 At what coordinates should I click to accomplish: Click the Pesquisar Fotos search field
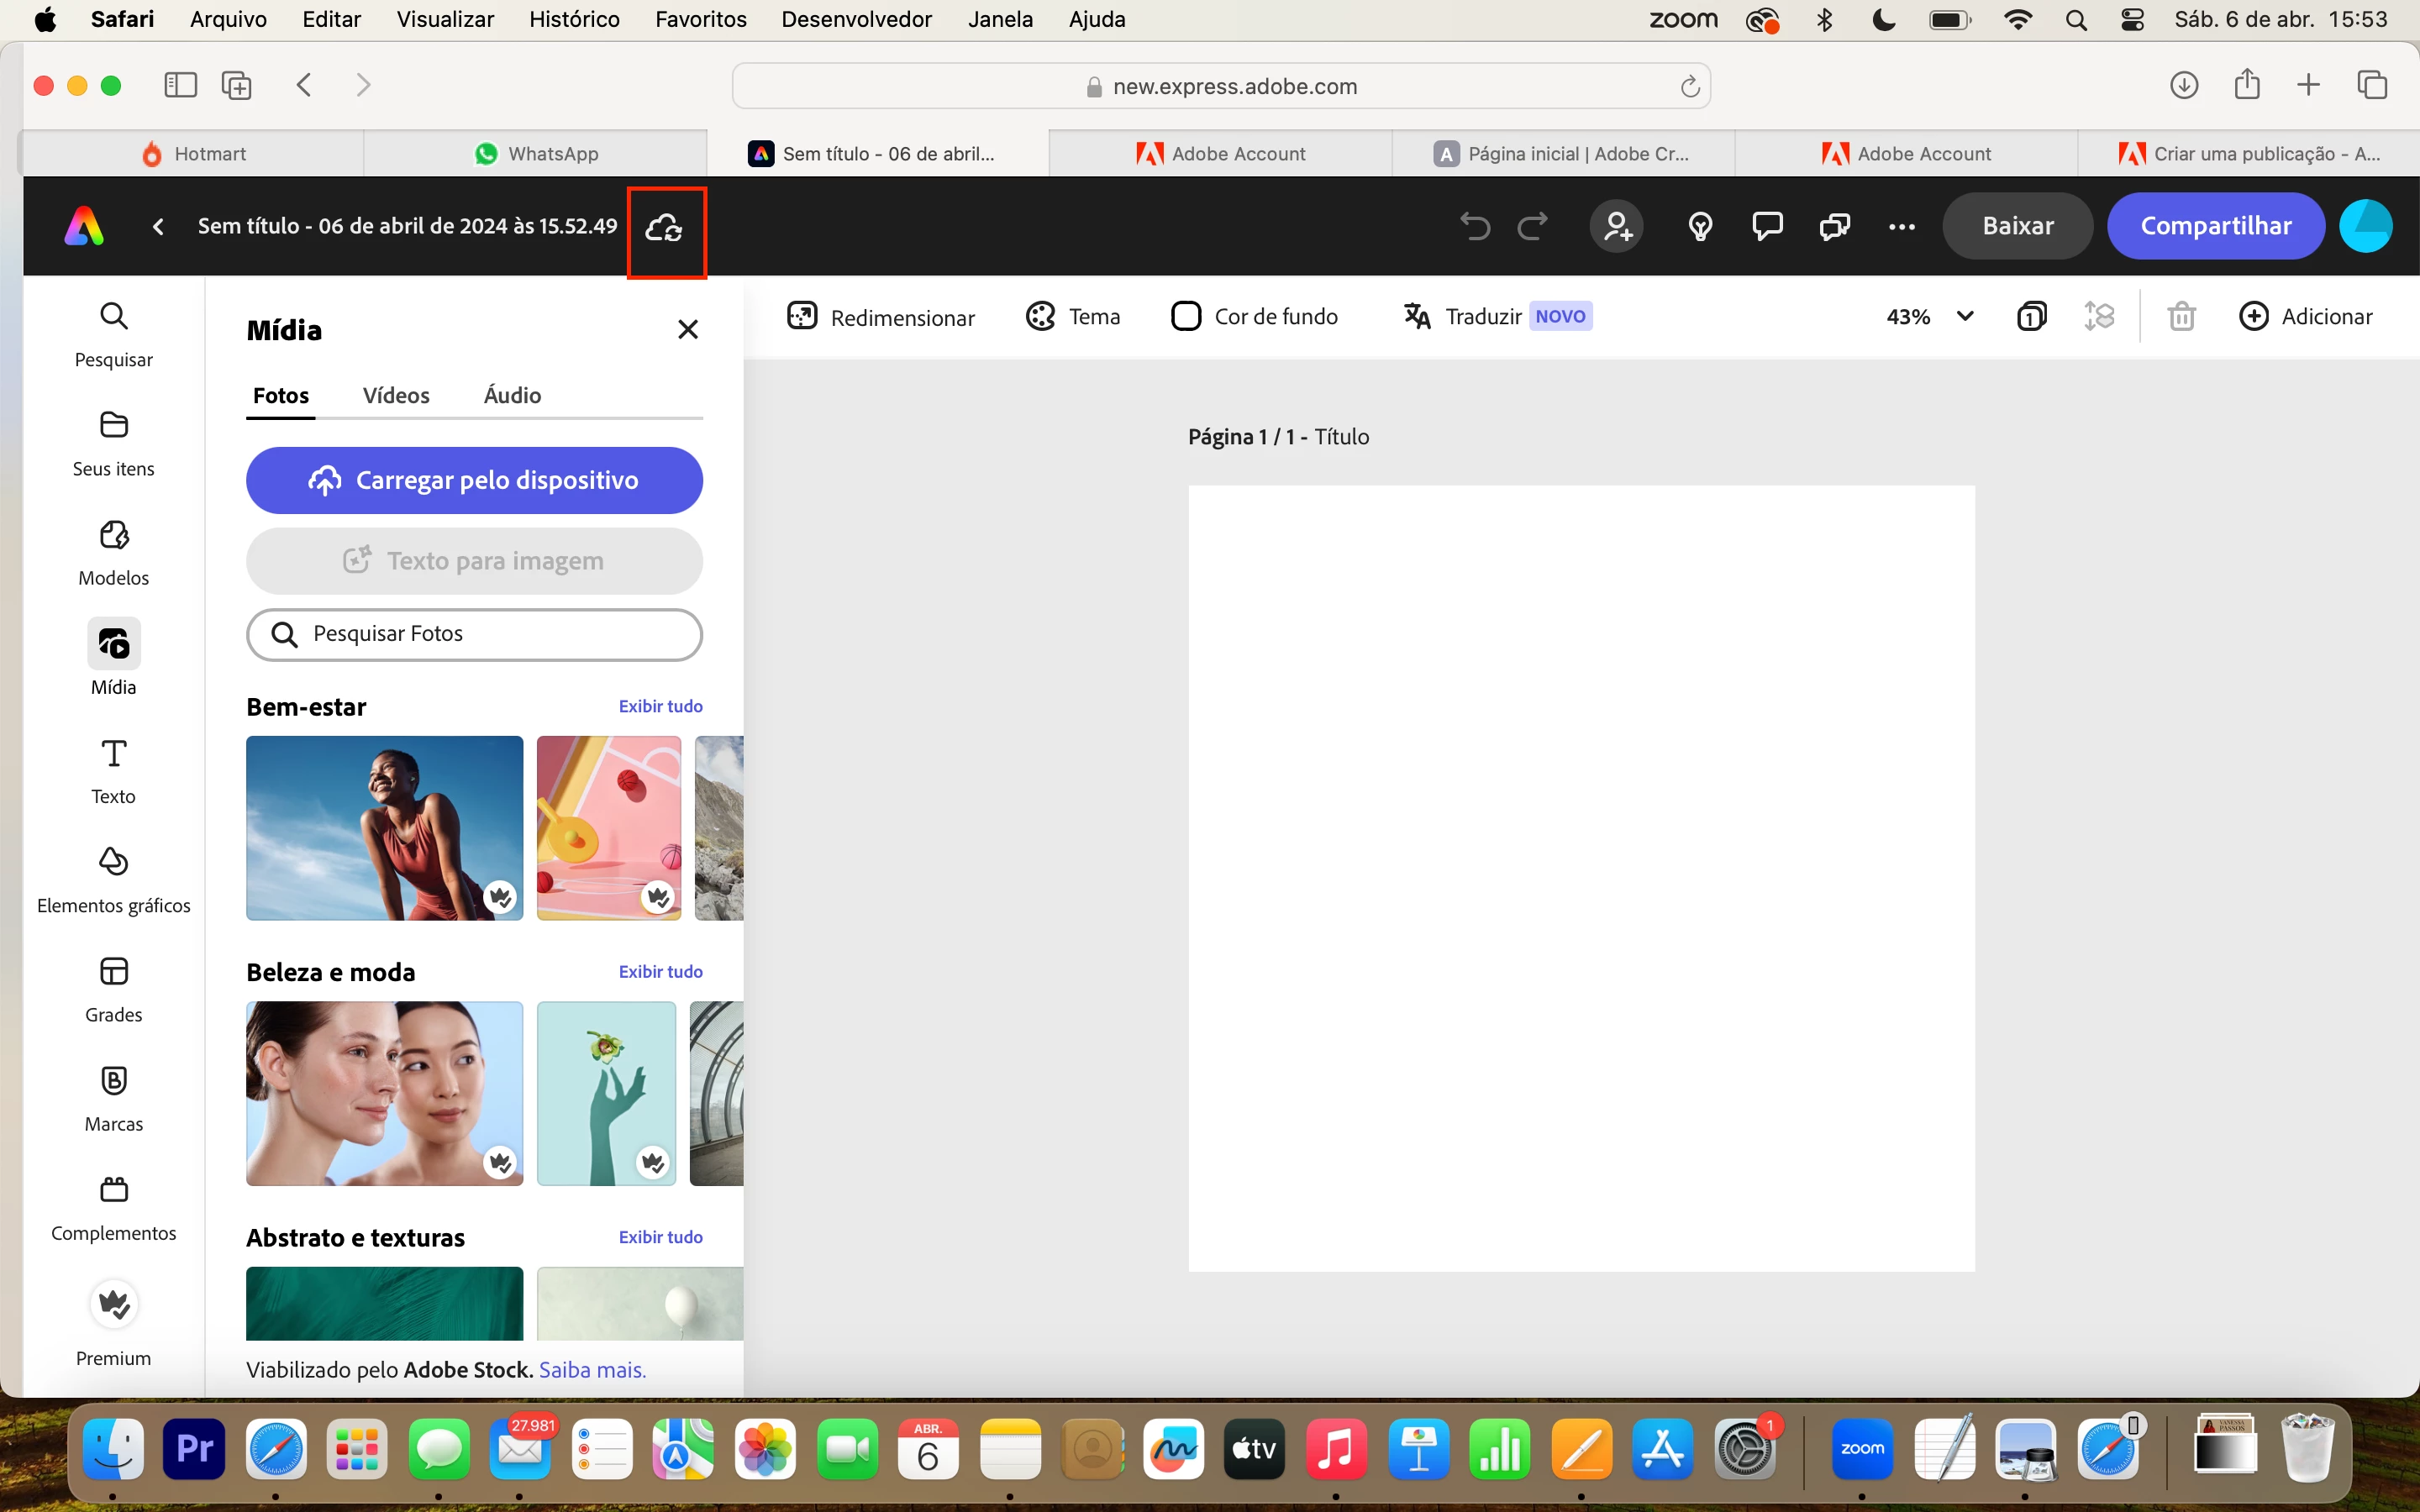(x=474, y=634)
